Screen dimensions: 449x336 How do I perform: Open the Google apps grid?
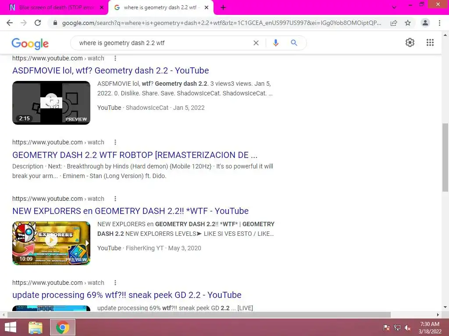pos(430,42)
